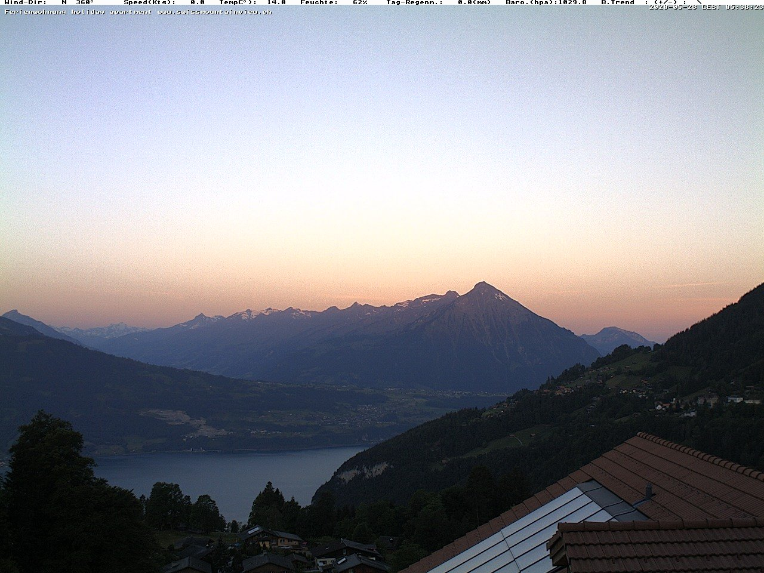Click the www.swissmountainview.ch address text
The width and height of the screenshot is (764, 573).
tap(215, 12)
